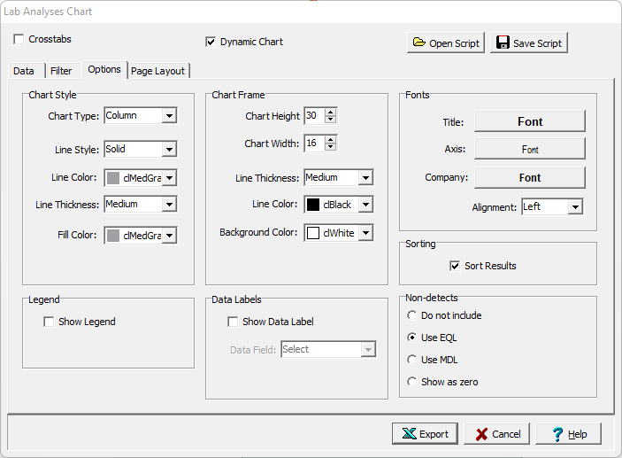The image size is (622, 458).
Task: Expand the Chart Type dropdown
Action: [169, 116]
